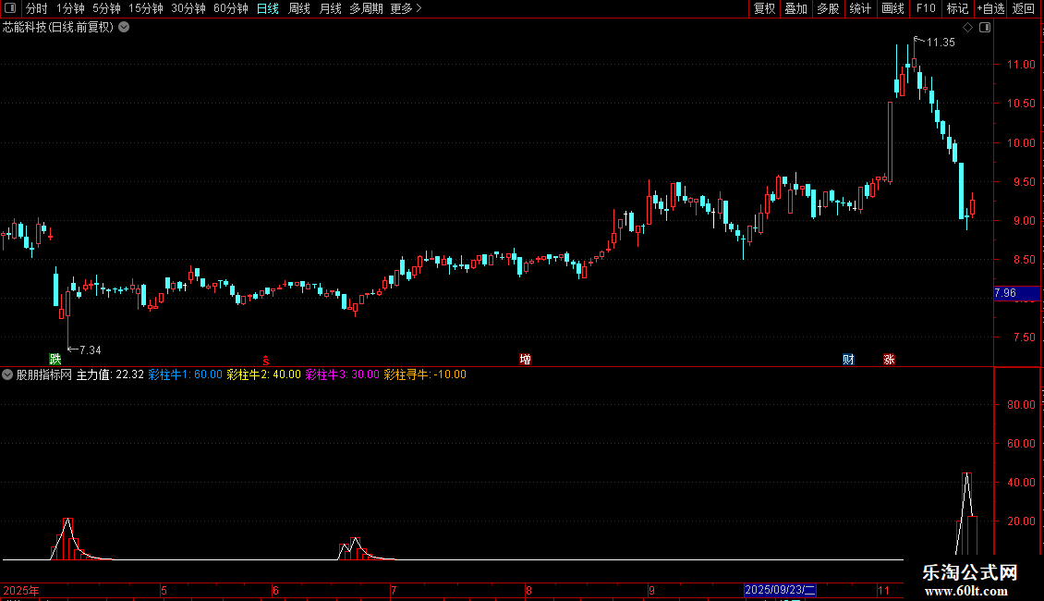Select the 60分钟 period
This screenshot has height=601, width=1044.
(x=231, y=8)
